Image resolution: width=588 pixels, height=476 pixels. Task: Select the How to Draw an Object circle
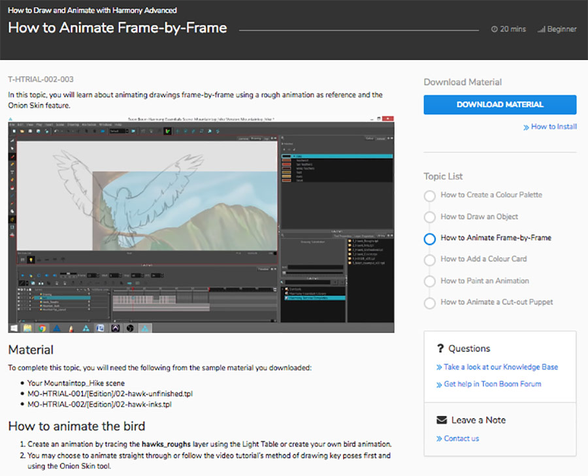coord(429,217)
